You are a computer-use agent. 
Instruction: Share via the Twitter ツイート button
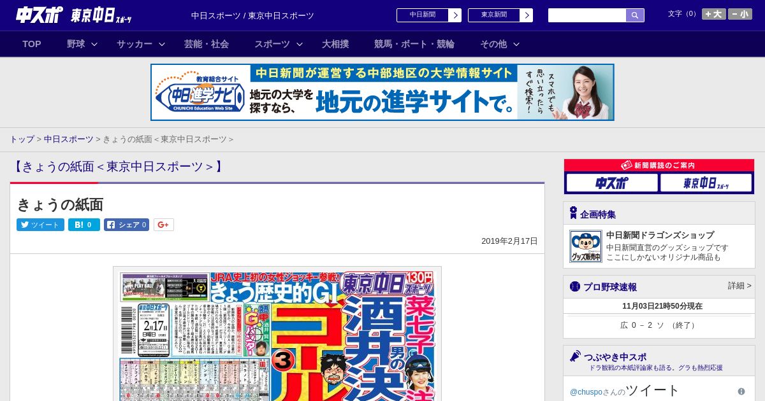point(40,225)
